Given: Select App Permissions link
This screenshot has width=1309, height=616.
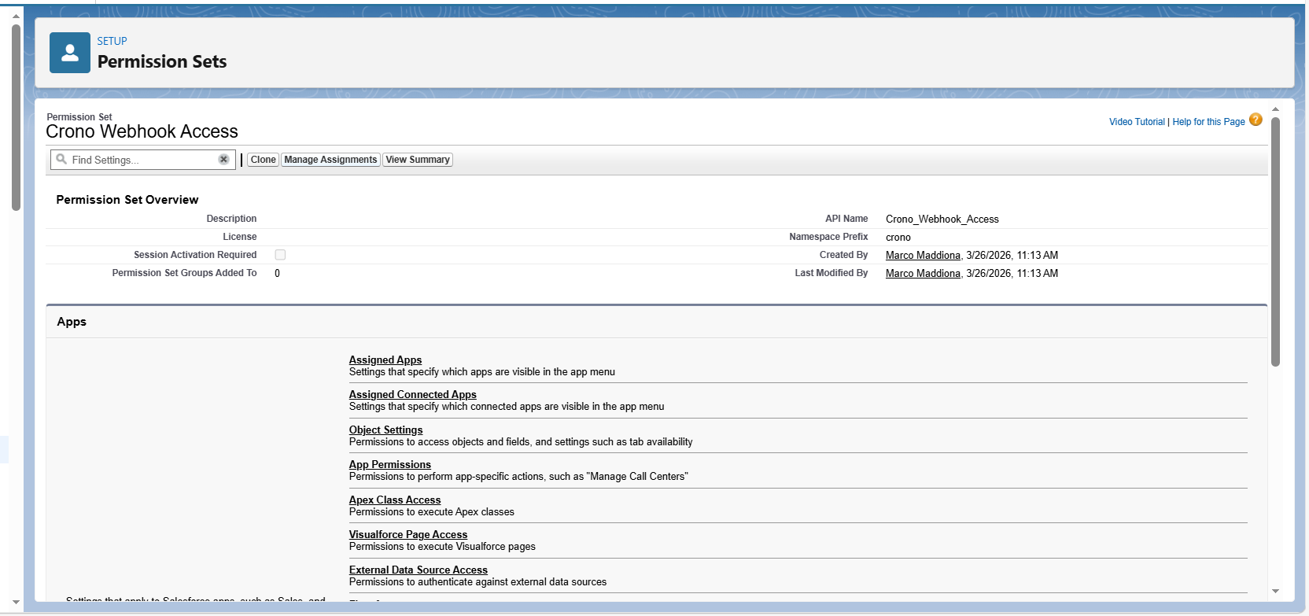Looking at the screenshot, I should [x=390, y=465].
